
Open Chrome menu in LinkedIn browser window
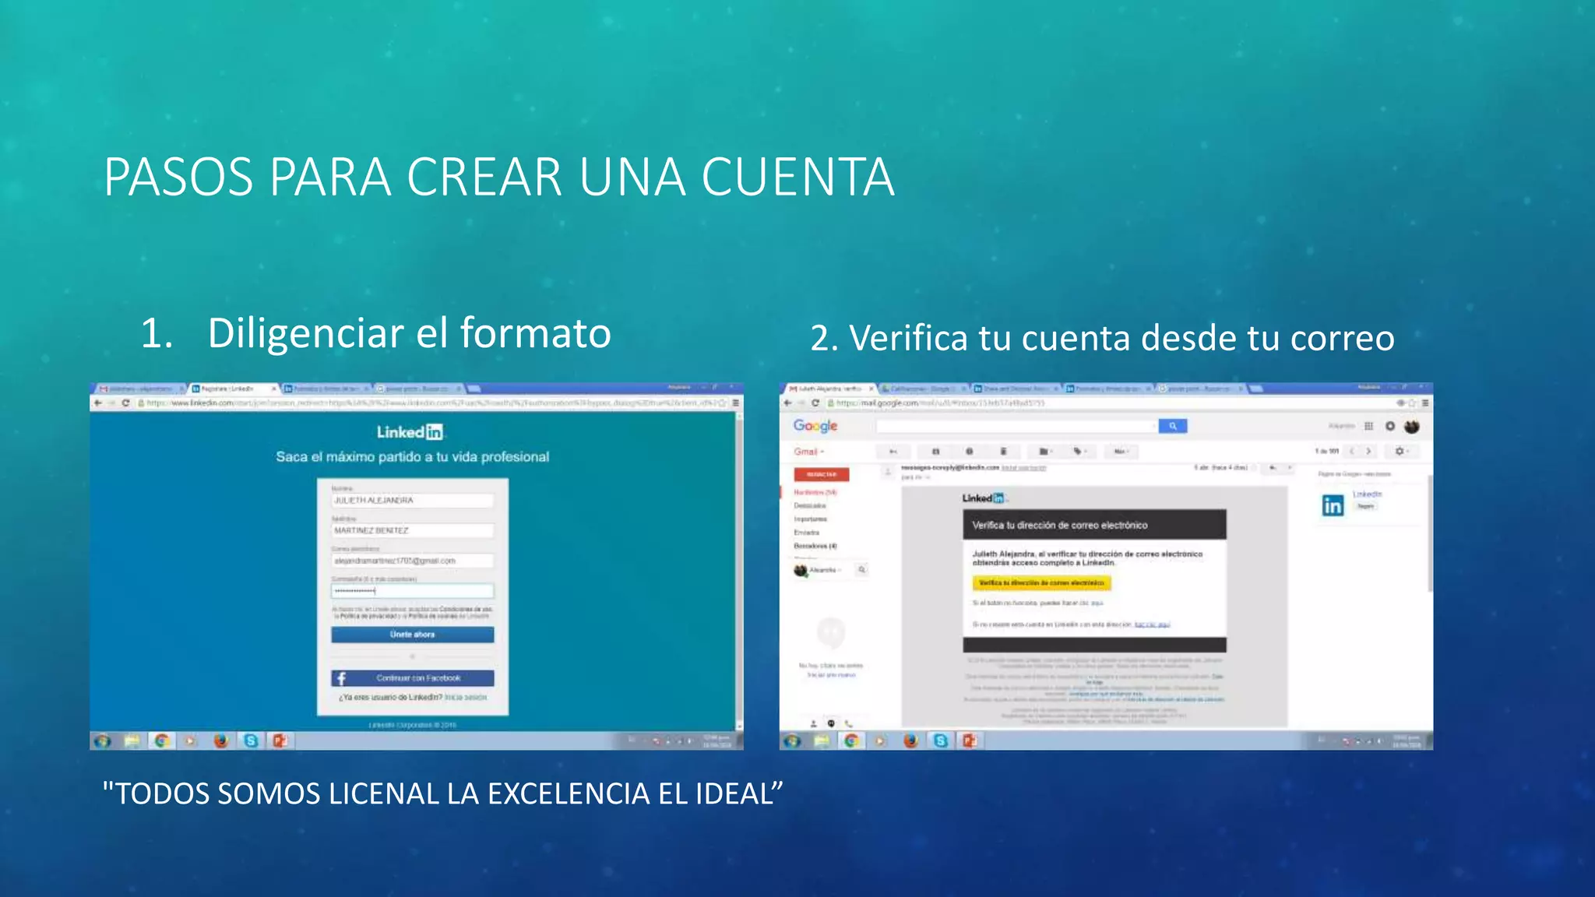point(735,403)
